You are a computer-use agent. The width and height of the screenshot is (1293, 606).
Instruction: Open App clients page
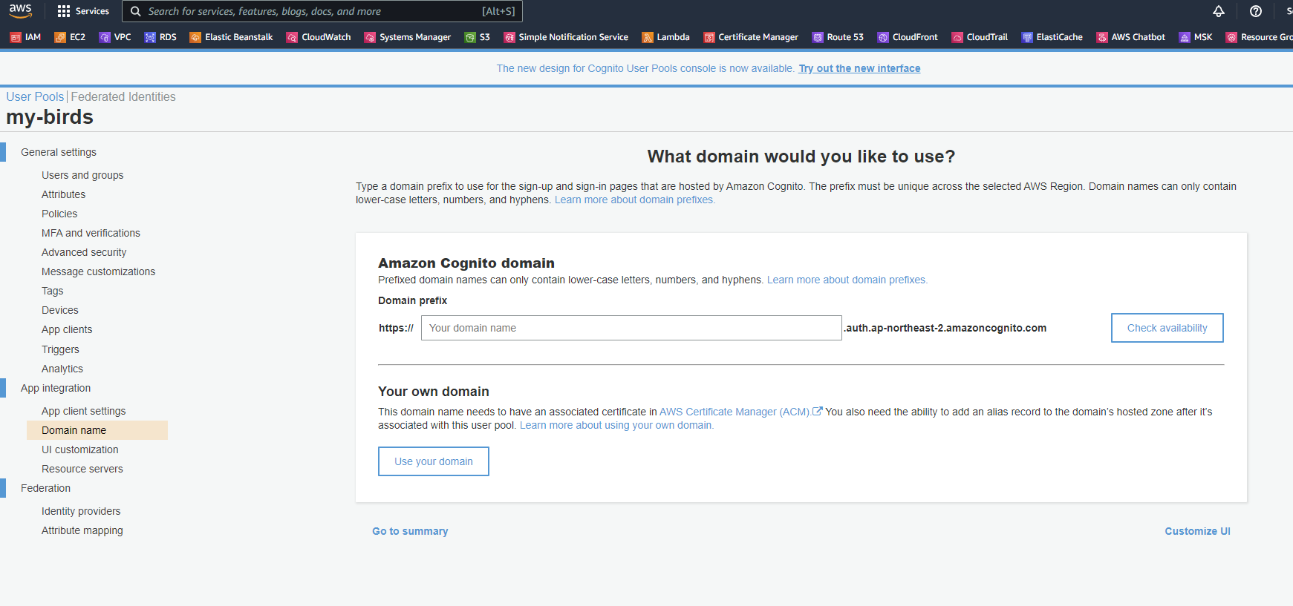[67, 329]
